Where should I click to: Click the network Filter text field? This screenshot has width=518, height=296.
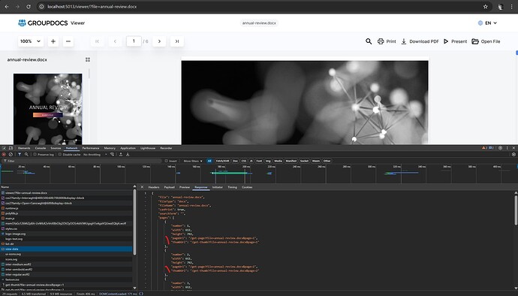82,161
